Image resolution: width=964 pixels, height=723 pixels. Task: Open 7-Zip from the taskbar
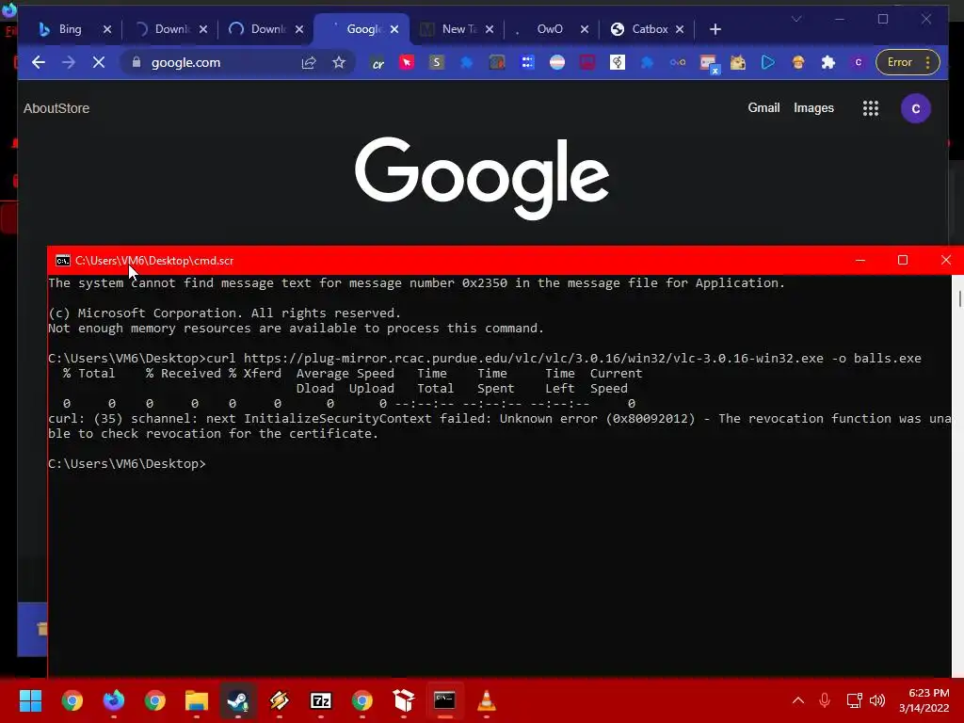click(321, 700)
